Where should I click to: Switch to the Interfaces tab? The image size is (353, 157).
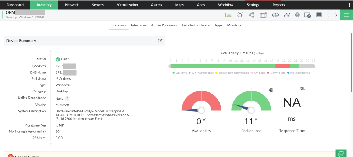click(139, 25)
